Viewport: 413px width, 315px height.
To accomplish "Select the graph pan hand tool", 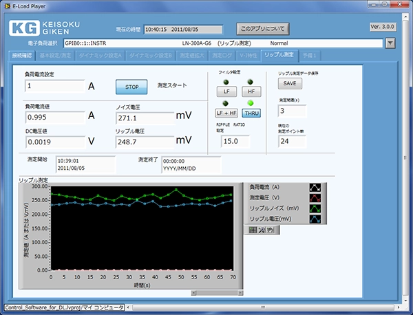I will coord(271,229).
